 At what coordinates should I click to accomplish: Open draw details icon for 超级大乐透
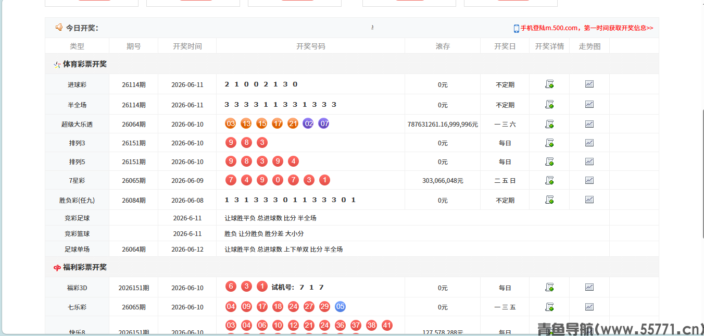click(x=549, y=124)
